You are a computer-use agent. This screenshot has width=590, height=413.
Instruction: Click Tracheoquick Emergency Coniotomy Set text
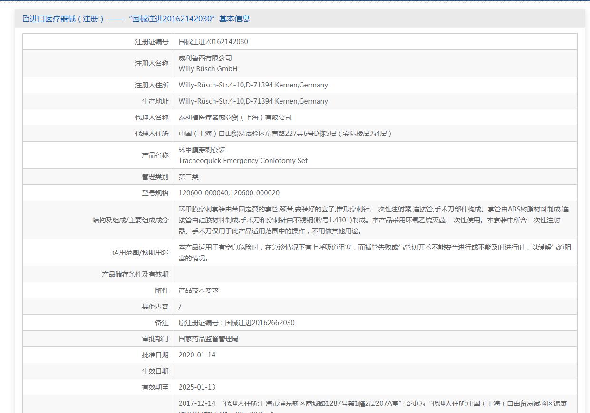tap(243, 161)
